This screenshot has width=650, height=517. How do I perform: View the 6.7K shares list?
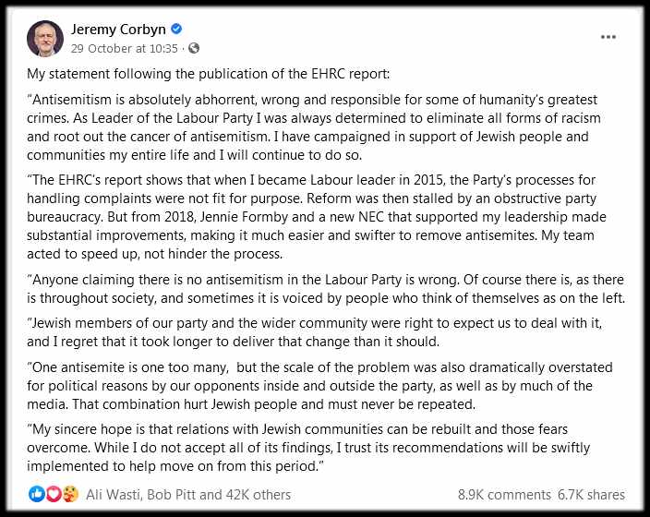591,495
